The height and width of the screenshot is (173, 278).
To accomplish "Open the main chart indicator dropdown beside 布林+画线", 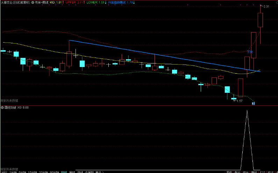I will 33,2.
